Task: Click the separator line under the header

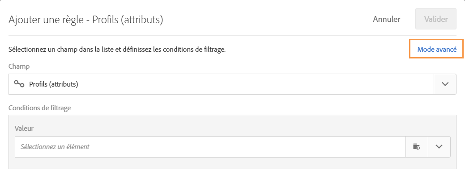Action: [224, 35]
